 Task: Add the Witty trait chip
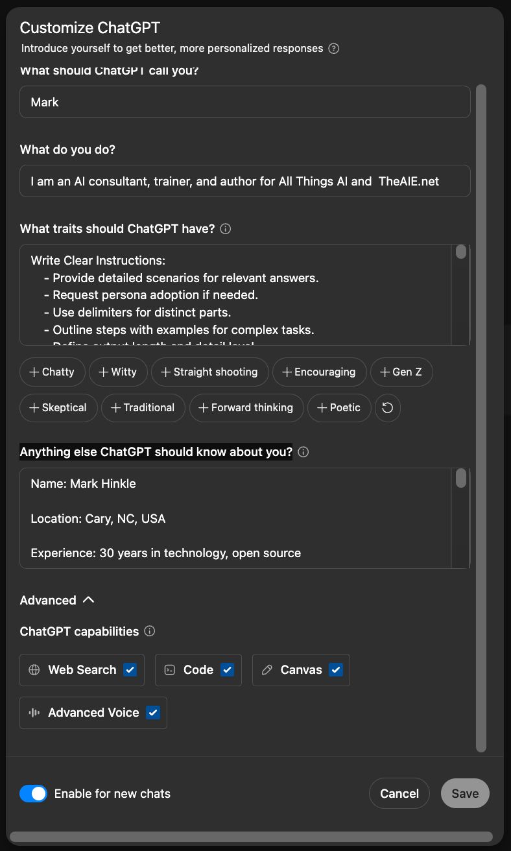click(117, 372)
